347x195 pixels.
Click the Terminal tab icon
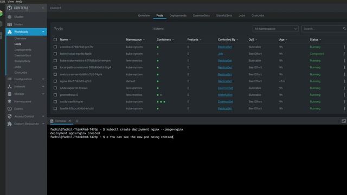[52, 121]
